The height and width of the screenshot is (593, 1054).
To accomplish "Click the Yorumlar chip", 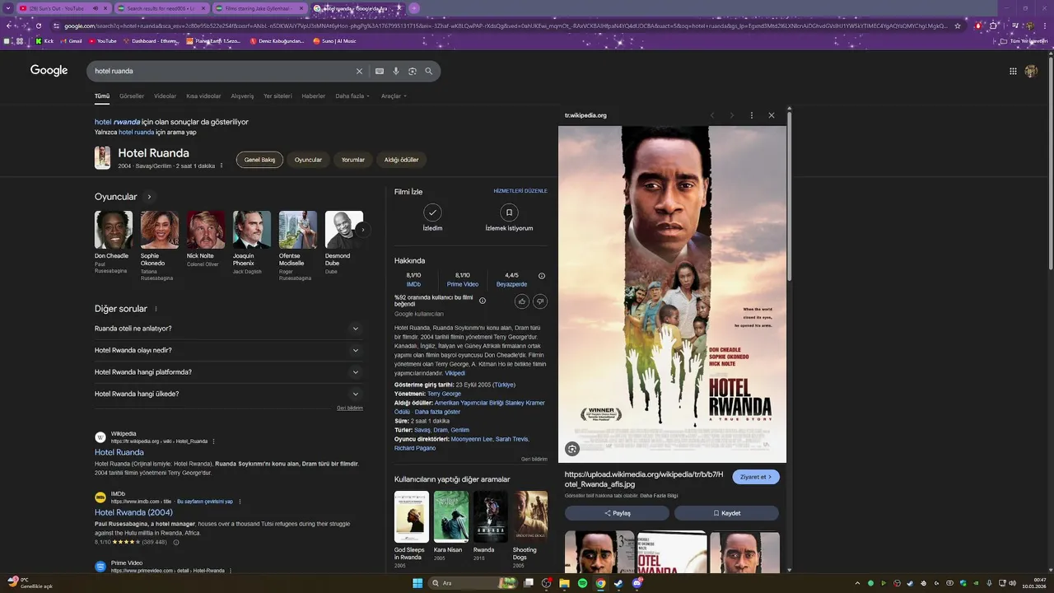I will [353, 160].
